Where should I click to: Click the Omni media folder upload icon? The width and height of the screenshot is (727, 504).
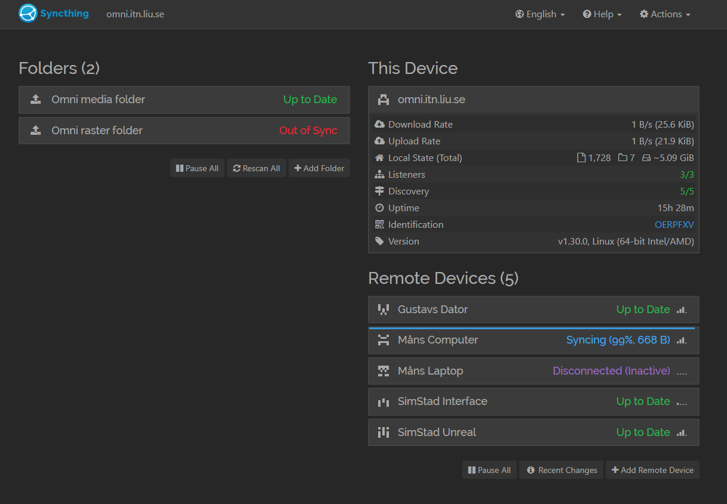pos(36,100)
